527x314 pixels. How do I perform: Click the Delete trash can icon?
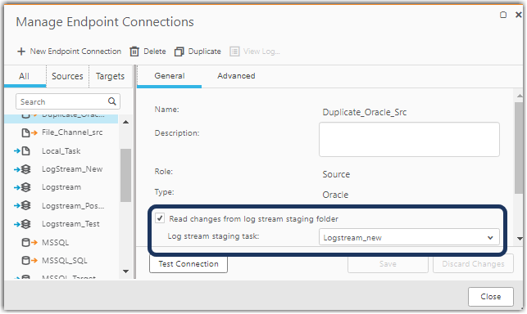click(134, 52)
